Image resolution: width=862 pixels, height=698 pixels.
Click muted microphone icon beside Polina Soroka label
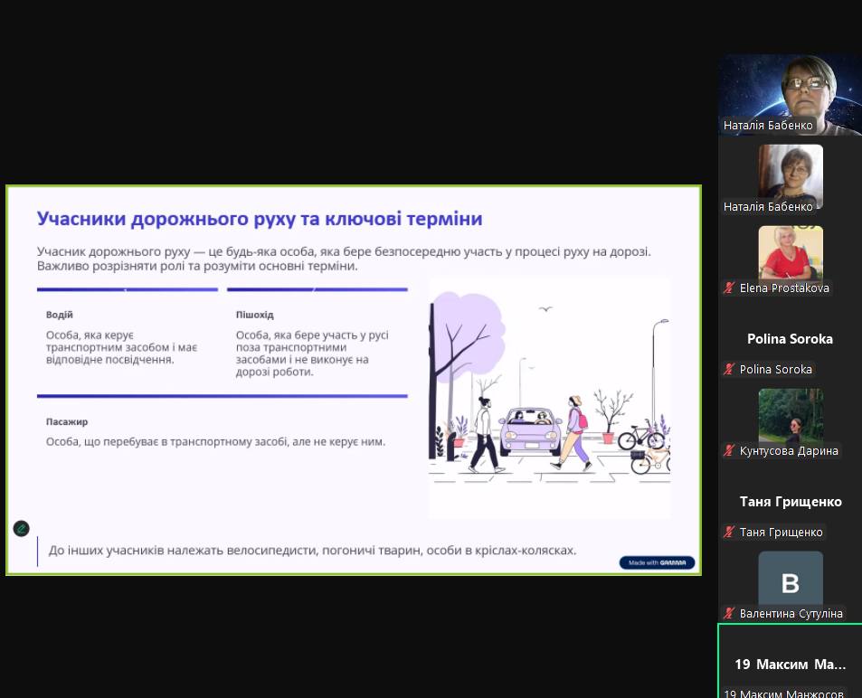coord(729,370)
